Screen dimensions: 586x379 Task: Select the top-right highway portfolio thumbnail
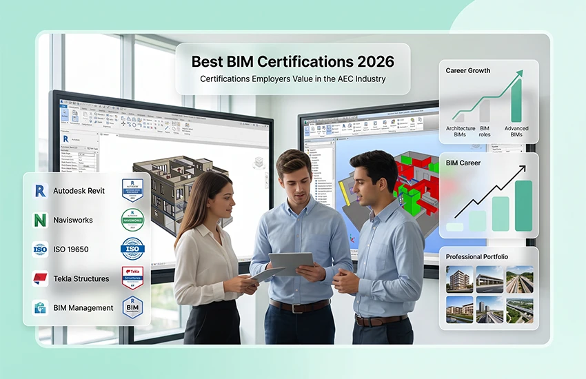tap(520, 279)
